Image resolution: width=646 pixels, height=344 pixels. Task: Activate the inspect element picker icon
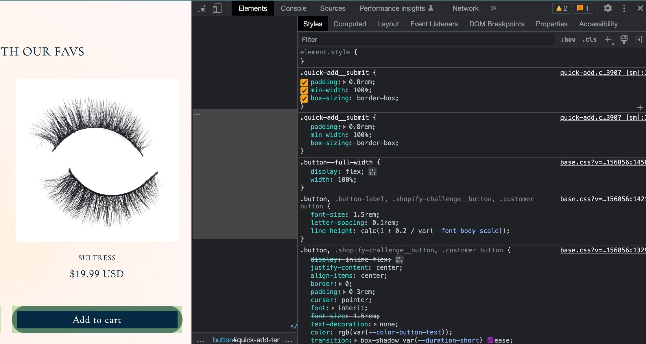tap(202, 8)
